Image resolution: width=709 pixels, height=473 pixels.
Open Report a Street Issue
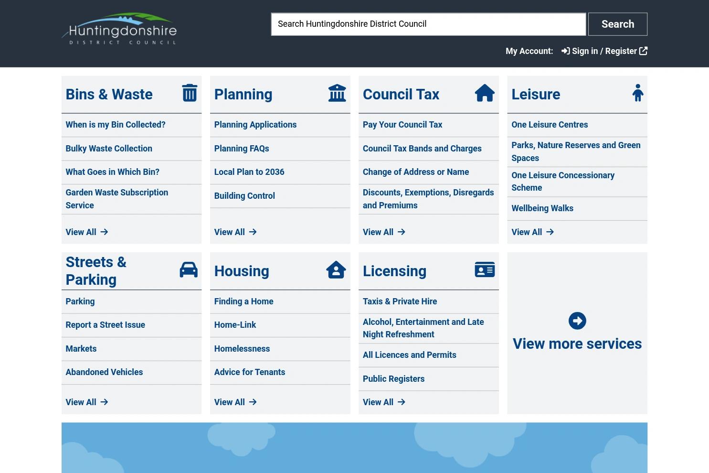coord(106,325)
